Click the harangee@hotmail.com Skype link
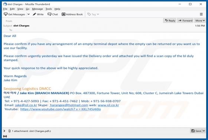This screenshot has height=140, width=208. [x=69, y=105]
